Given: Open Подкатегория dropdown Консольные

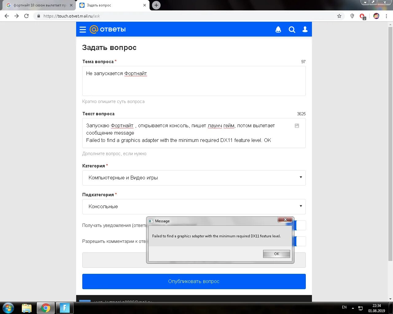Looking at the screenshot, I should pyautogui.click(x=194, y=207).
